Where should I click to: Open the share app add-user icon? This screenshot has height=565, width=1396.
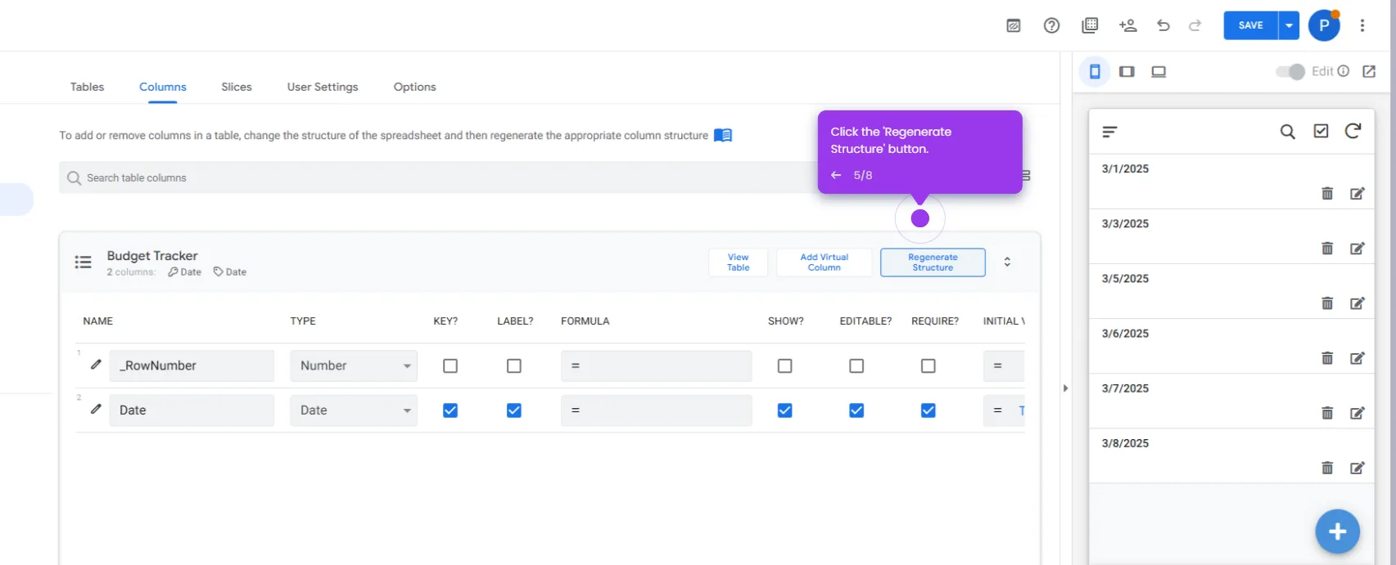(x=1127, y=25)
